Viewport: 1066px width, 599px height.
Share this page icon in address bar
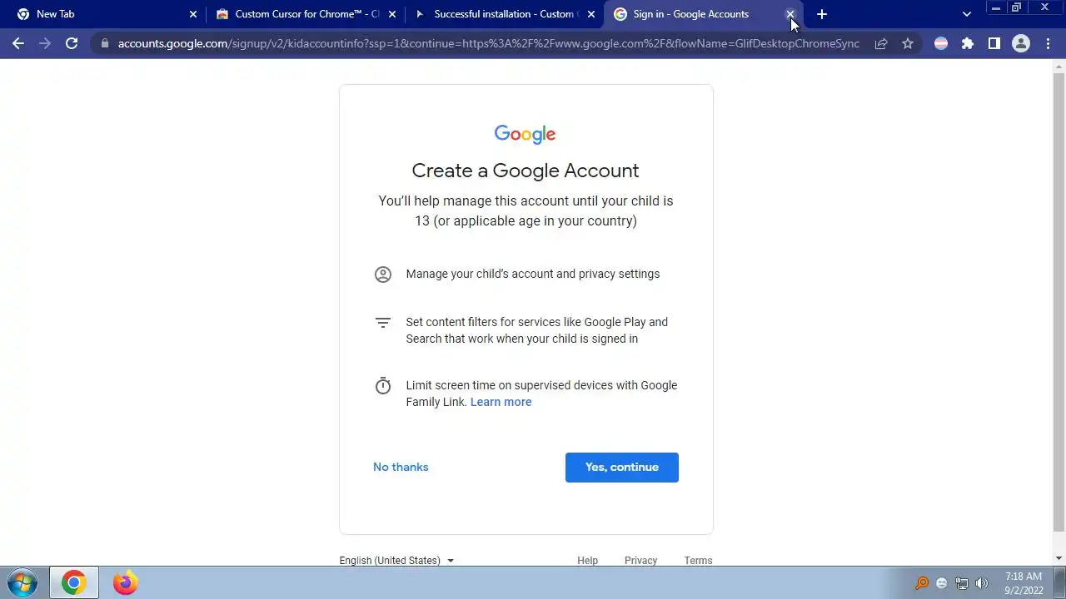tap(881, 43)
